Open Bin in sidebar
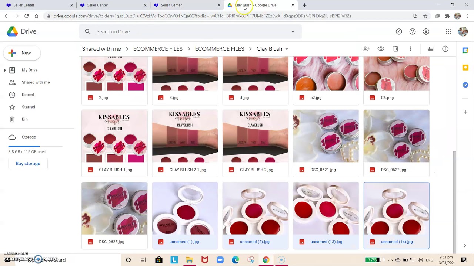 click(25, 119)
